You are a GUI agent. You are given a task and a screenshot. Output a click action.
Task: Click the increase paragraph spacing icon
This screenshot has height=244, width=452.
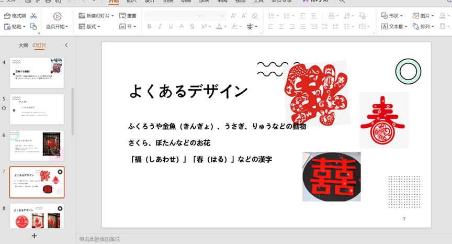click(324, 27)
